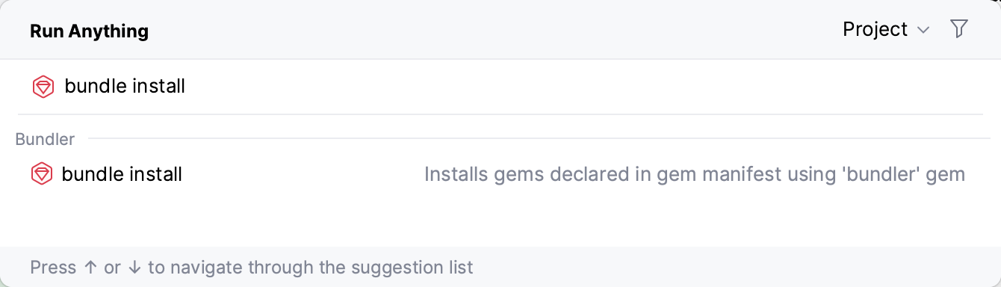Open the Project scope dropdown
1001x287 pixels.
point(885,29)
